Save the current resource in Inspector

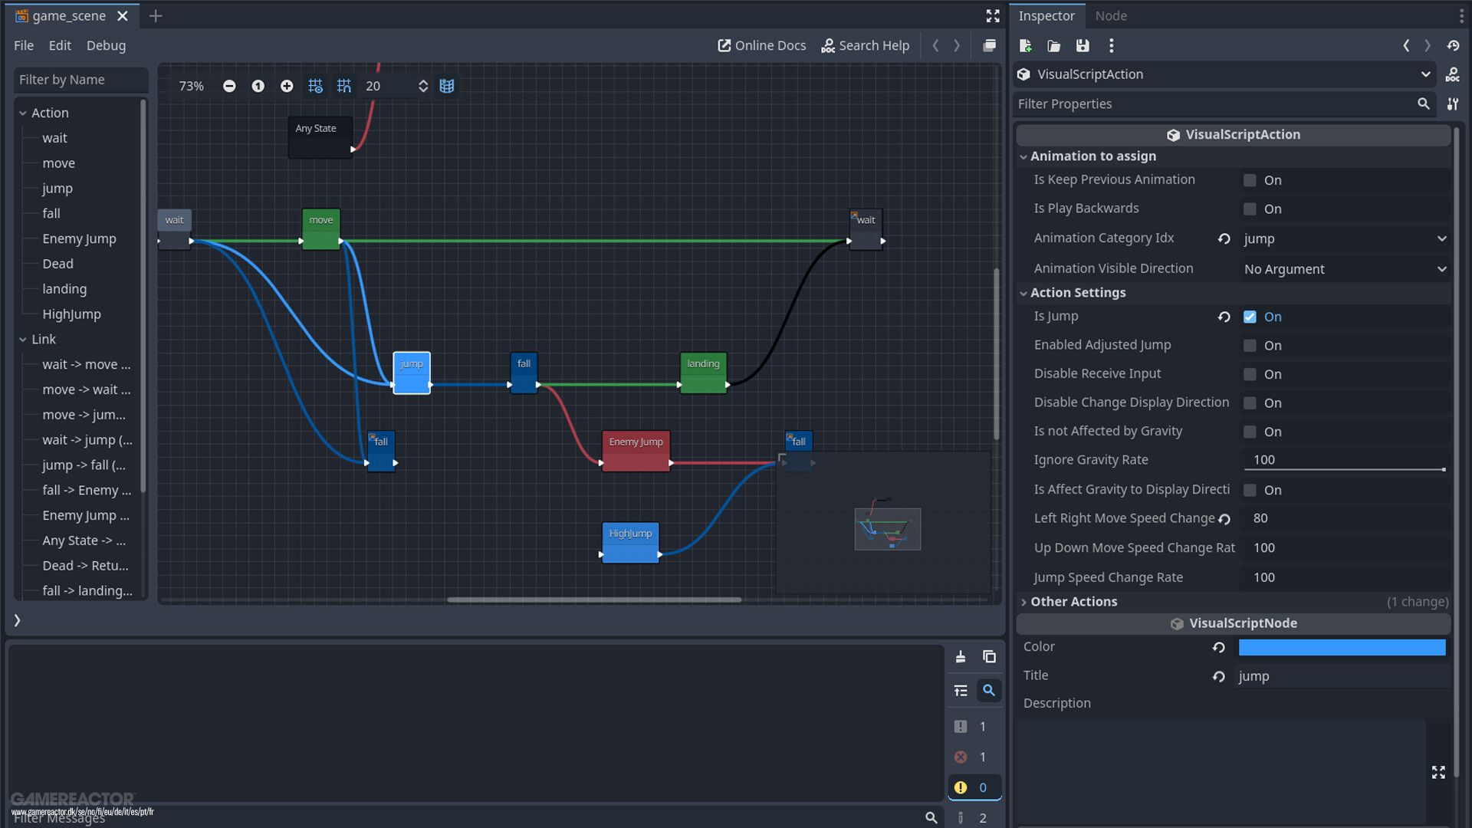pyautogui.click(x=1083, y=46)
